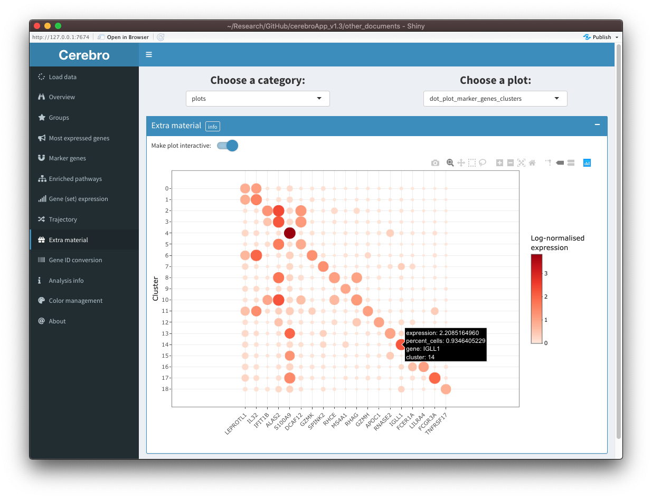This screenshot has width=652, height=498.
Task: Open the About section
Action: point(84,321)
